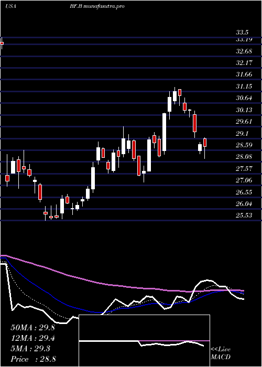
Task: Click the 27.06 price level label
Action: (x=244, y=180)
